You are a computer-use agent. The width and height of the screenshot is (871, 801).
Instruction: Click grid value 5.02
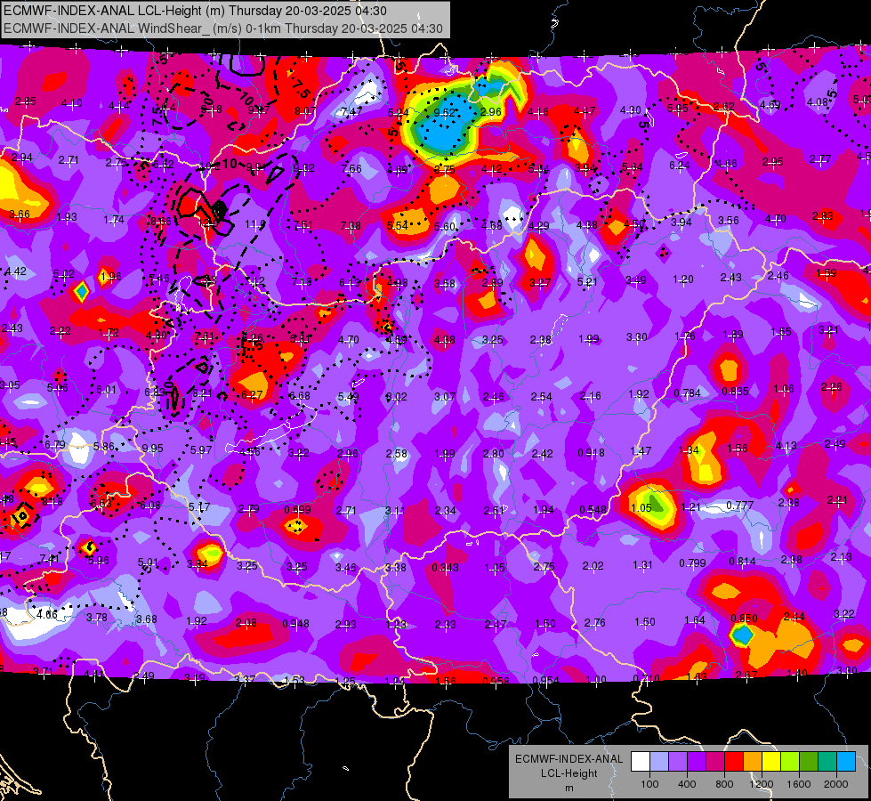[x=64, y=274]
